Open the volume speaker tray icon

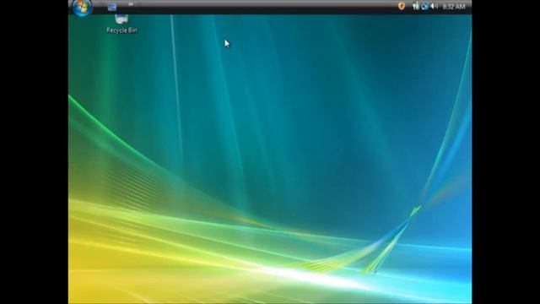434,6
